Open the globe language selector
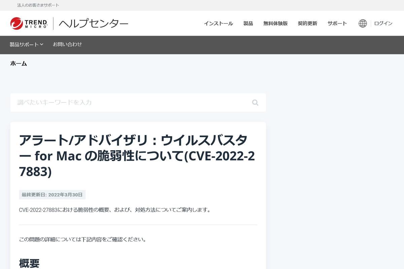The width and height of the screenshot is (404, 269). pos(363,23)
